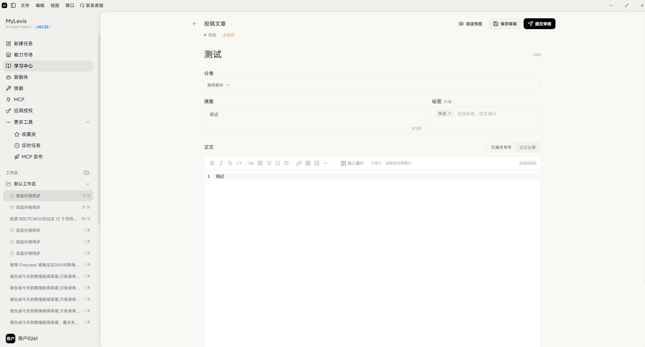Viewport: 645px width, 347px height.
Task: Click the 保存草稿 save draft button
Action: tap(505, 24)
